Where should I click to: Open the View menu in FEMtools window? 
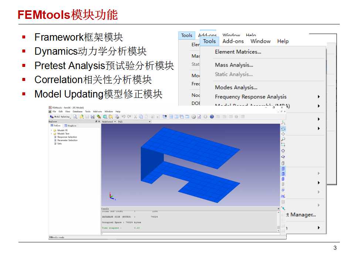(x=67, y=112)
